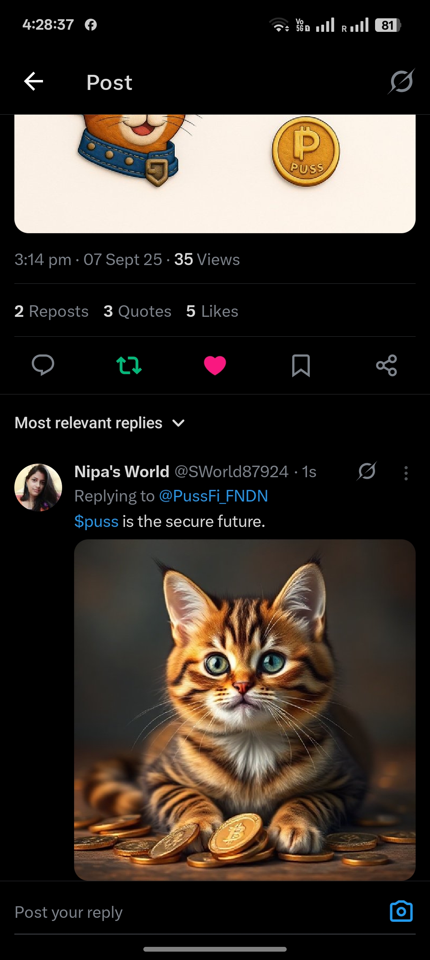430x960 pixels.
Task: Open @PussFi_FNDN profile link
Action: (x=213, y=496)
